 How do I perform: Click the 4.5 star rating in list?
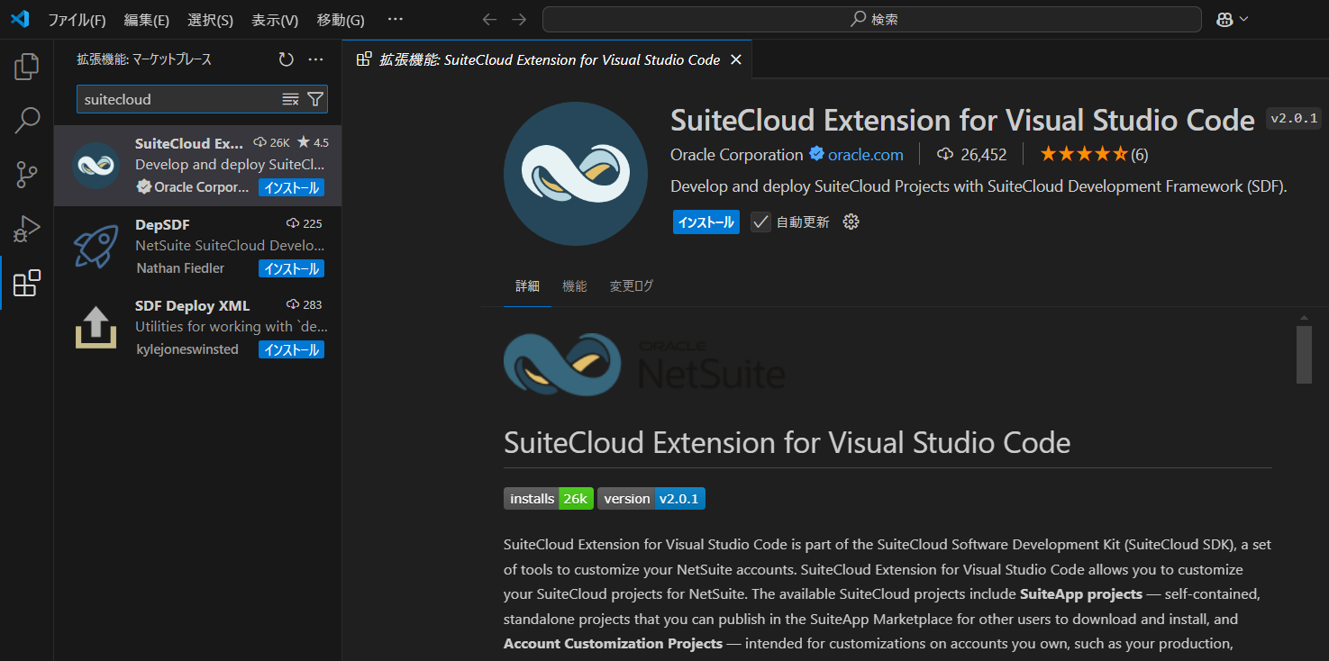click(313, 142)
